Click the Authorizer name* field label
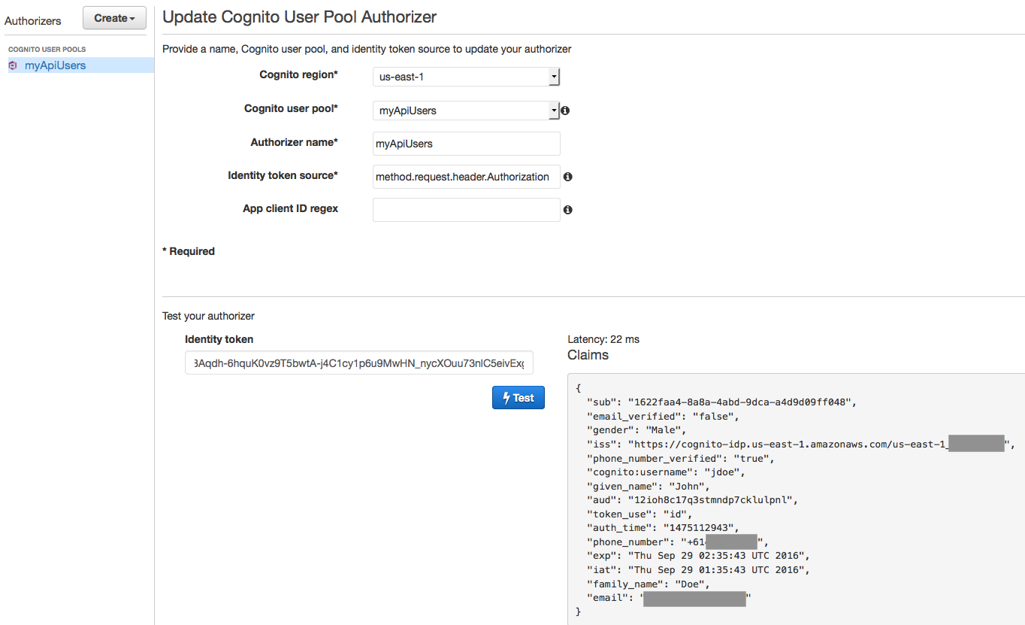Screen dimensions: 1025x625 pos(295,141)
